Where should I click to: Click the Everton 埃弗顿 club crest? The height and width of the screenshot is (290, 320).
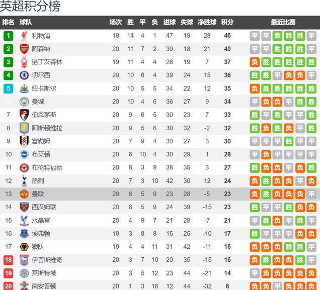point(24,234)
